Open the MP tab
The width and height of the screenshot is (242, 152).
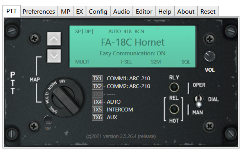[65, 12]
